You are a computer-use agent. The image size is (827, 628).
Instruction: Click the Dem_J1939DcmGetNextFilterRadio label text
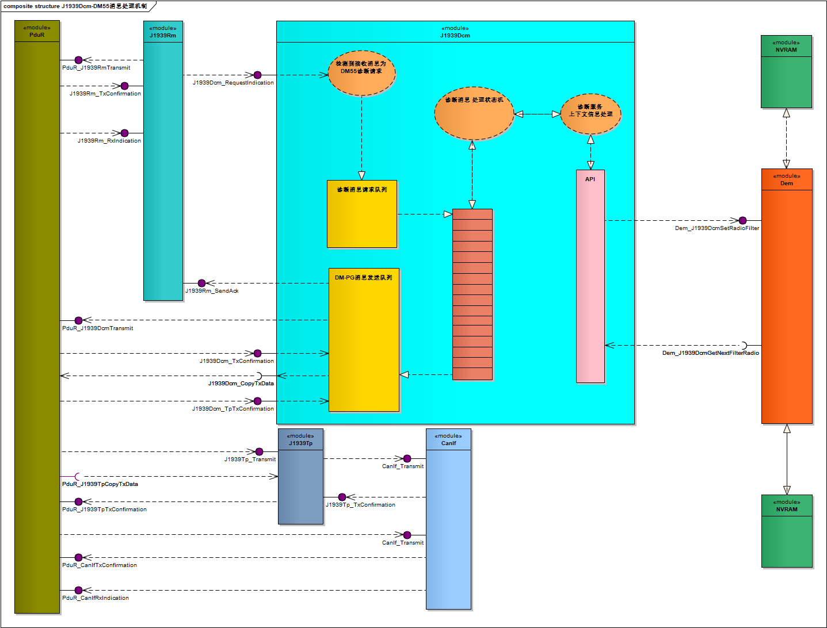click(711, 353)
